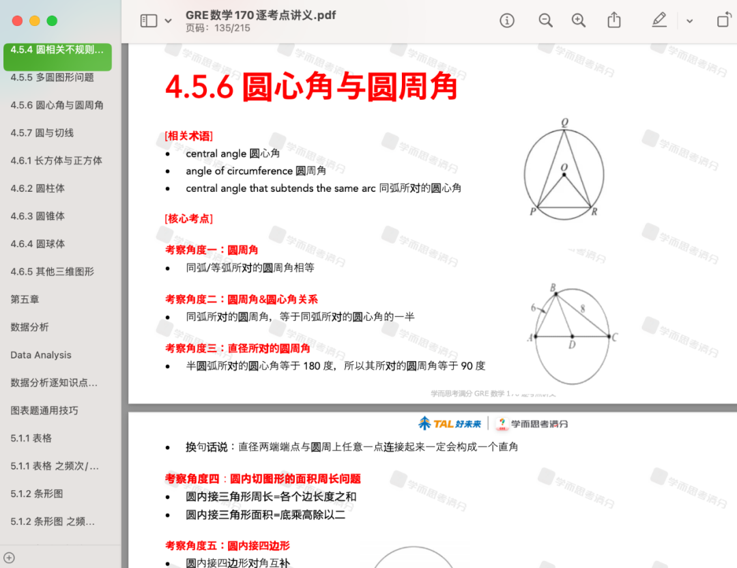Toggle the Markup pen tool
Image resolution: width=737 pixels, height=568 pixels.
tap(659, 20)
